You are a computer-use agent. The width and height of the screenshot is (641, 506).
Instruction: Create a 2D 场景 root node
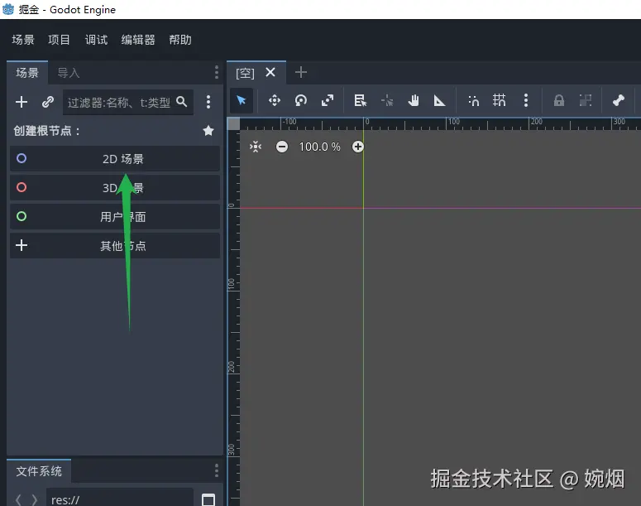[x=115, y=158]
